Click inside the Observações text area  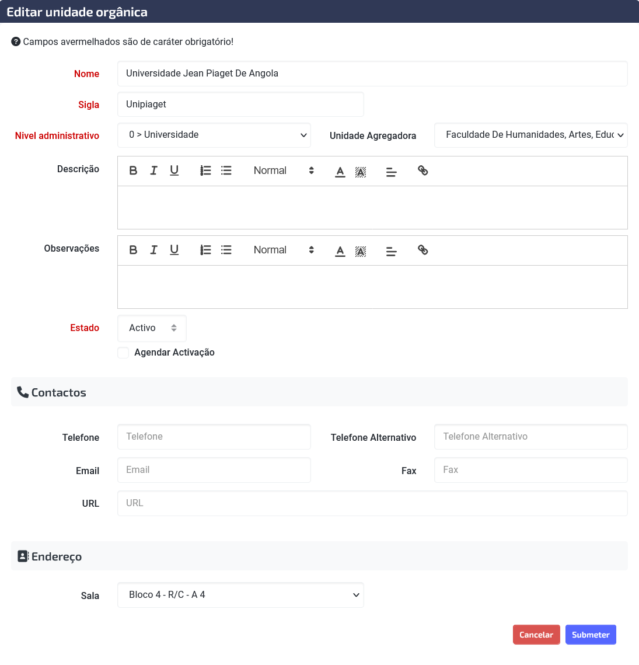372,287
